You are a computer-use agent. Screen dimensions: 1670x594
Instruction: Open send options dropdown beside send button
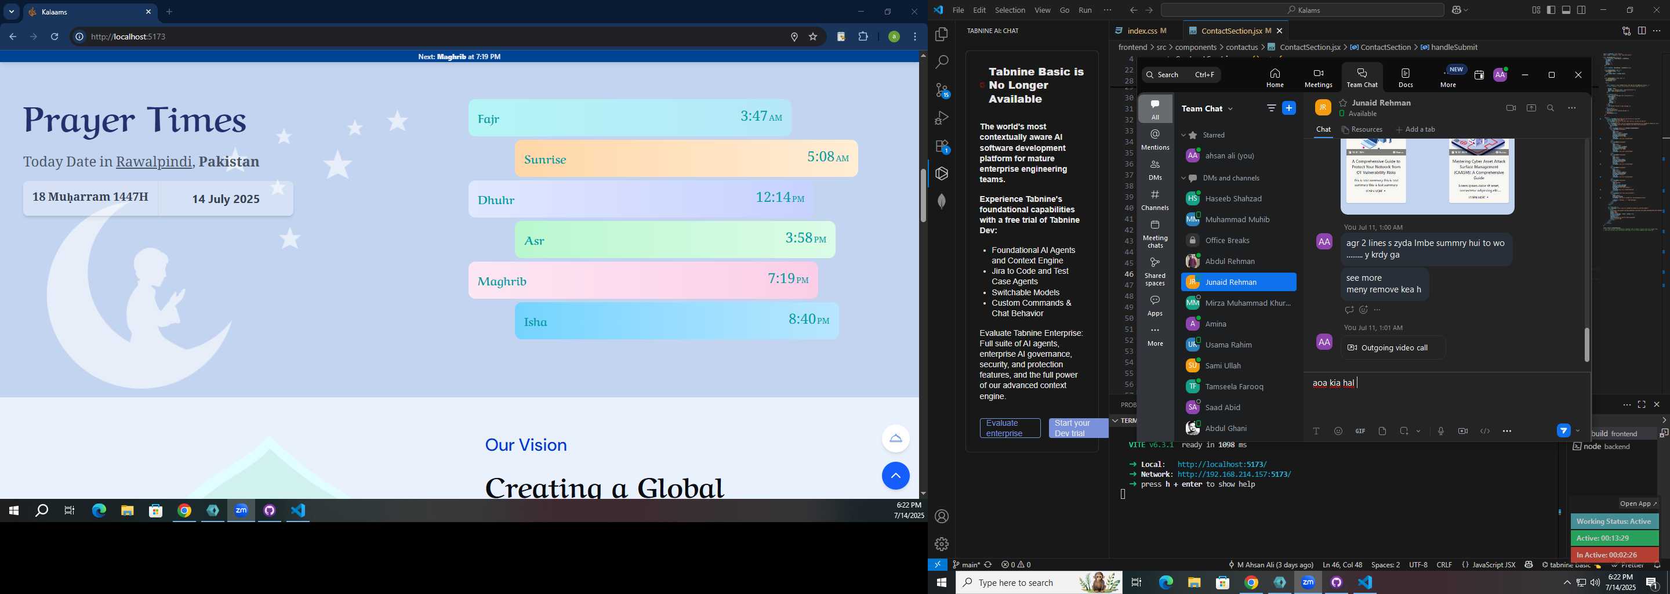coord(1578,430)
